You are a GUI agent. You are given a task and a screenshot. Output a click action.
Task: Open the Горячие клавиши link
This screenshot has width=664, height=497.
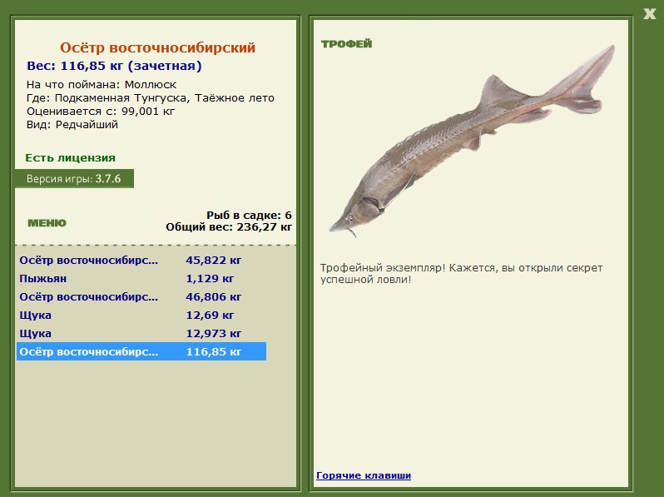pyautogui.click(x=364, y=475)
